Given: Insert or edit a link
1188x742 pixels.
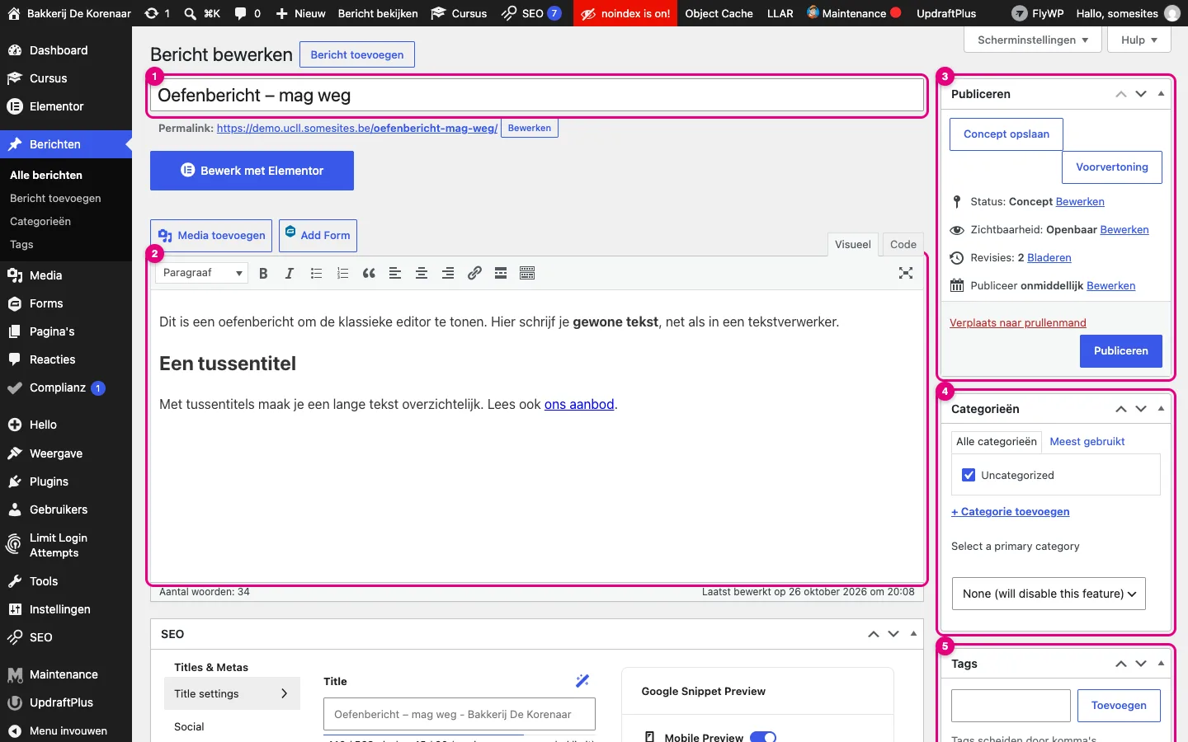Looking at the screenshot, I should 474,273.
